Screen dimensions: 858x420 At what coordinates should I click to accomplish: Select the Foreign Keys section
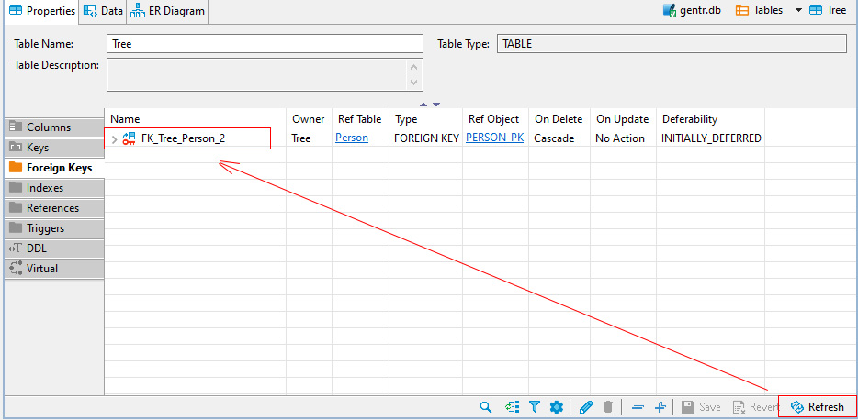tap(54, 168)
